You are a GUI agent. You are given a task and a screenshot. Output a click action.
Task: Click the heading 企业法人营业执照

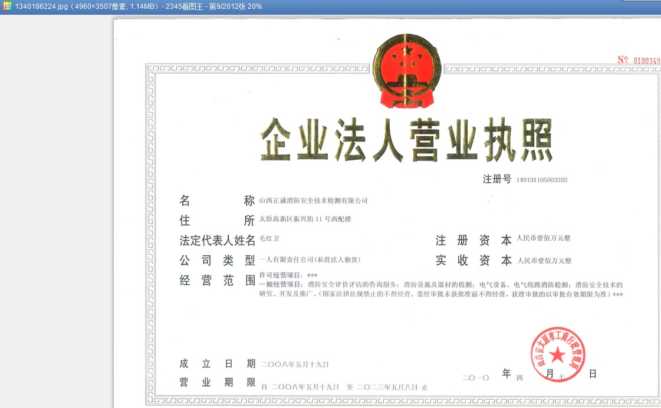(x=406, y=140)
